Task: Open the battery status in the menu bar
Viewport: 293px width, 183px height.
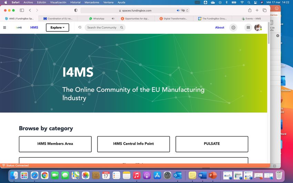Action: coord(234,2)
